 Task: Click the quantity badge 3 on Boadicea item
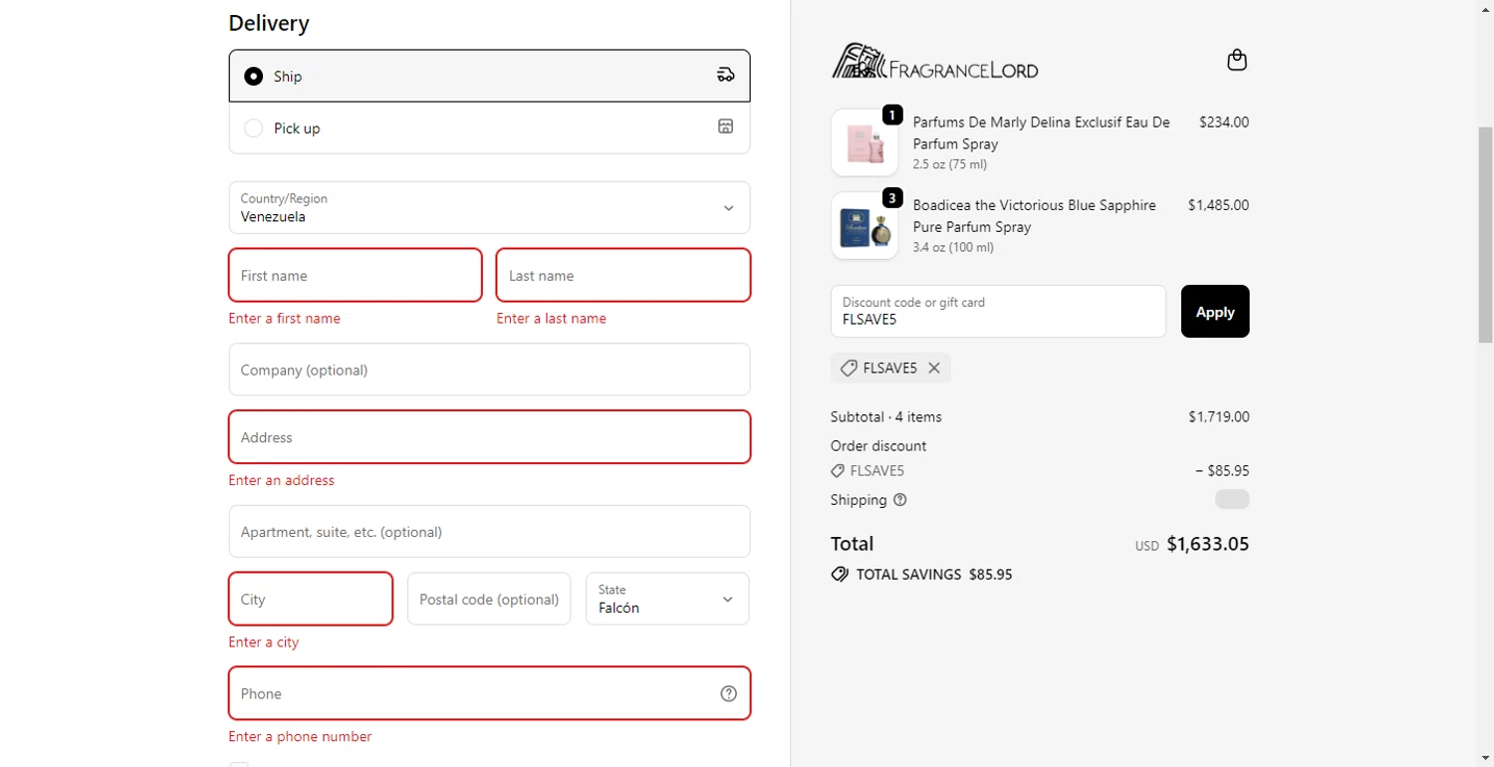pos(892,198)
